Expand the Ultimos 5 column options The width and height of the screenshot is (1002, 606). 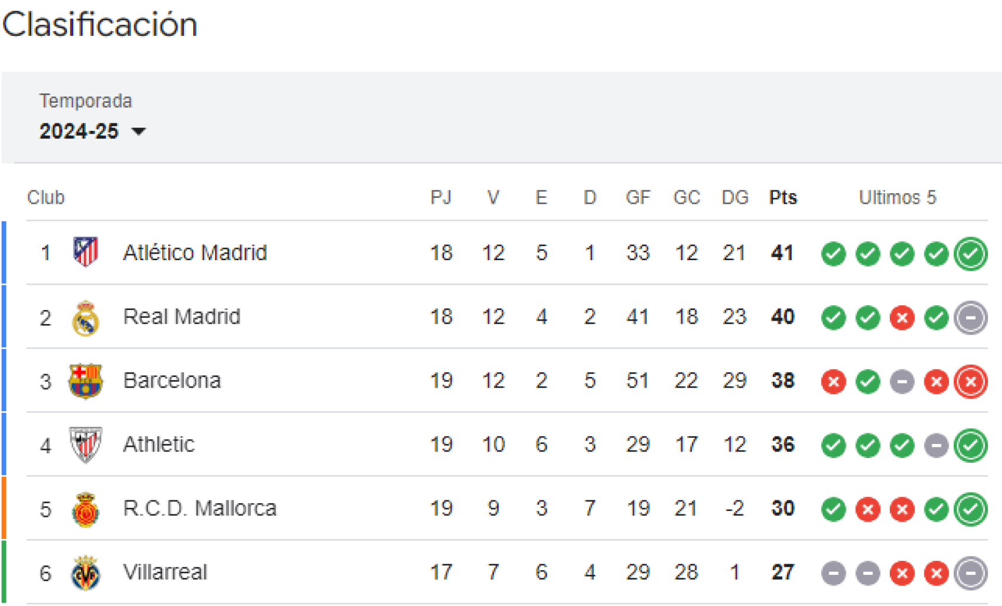897,197
